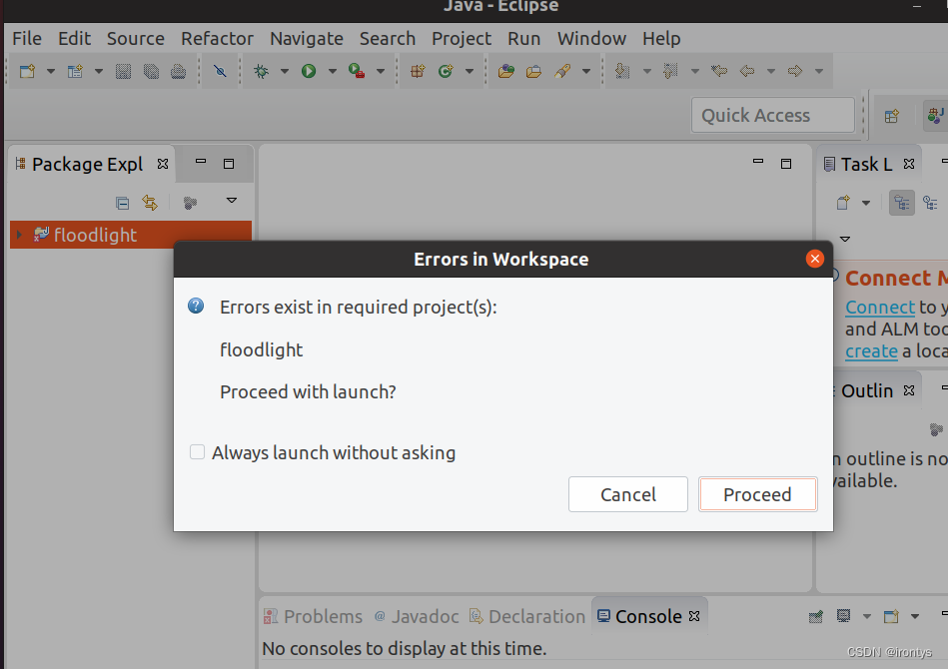This screenshot has width=948, height=669.
Task: Open the Forward history dropdown arrow
Action: (818, 71)
